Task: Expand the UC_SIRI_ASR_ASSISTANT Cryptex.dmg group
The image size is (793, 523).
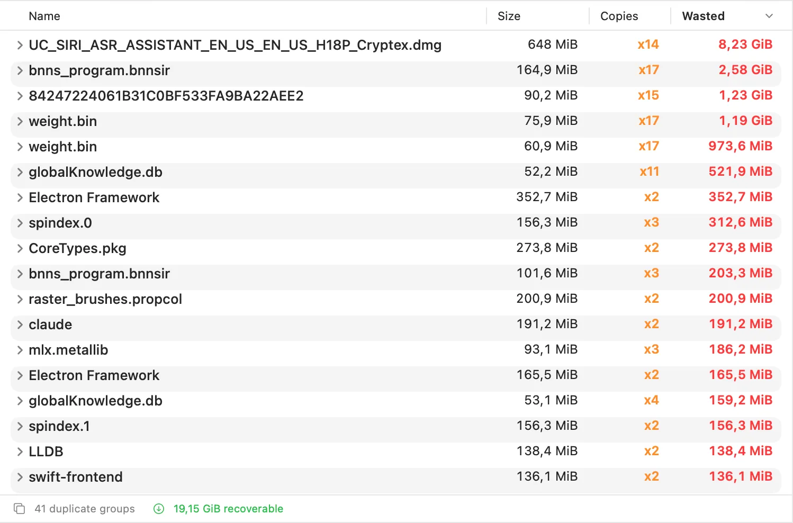Action: click(x=20, y=45)
